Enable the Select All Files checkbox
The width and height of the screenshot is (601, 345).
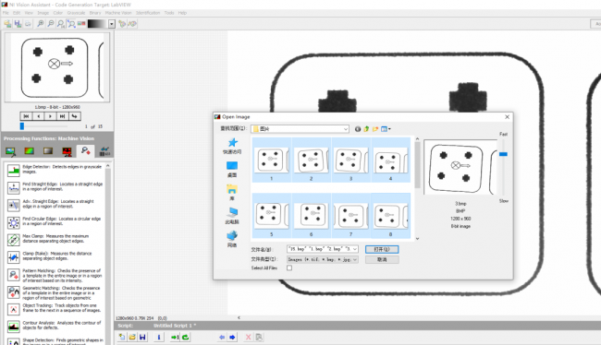[x=289, y=268]
